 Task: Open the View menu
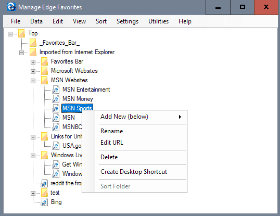(x=79, y=21)
